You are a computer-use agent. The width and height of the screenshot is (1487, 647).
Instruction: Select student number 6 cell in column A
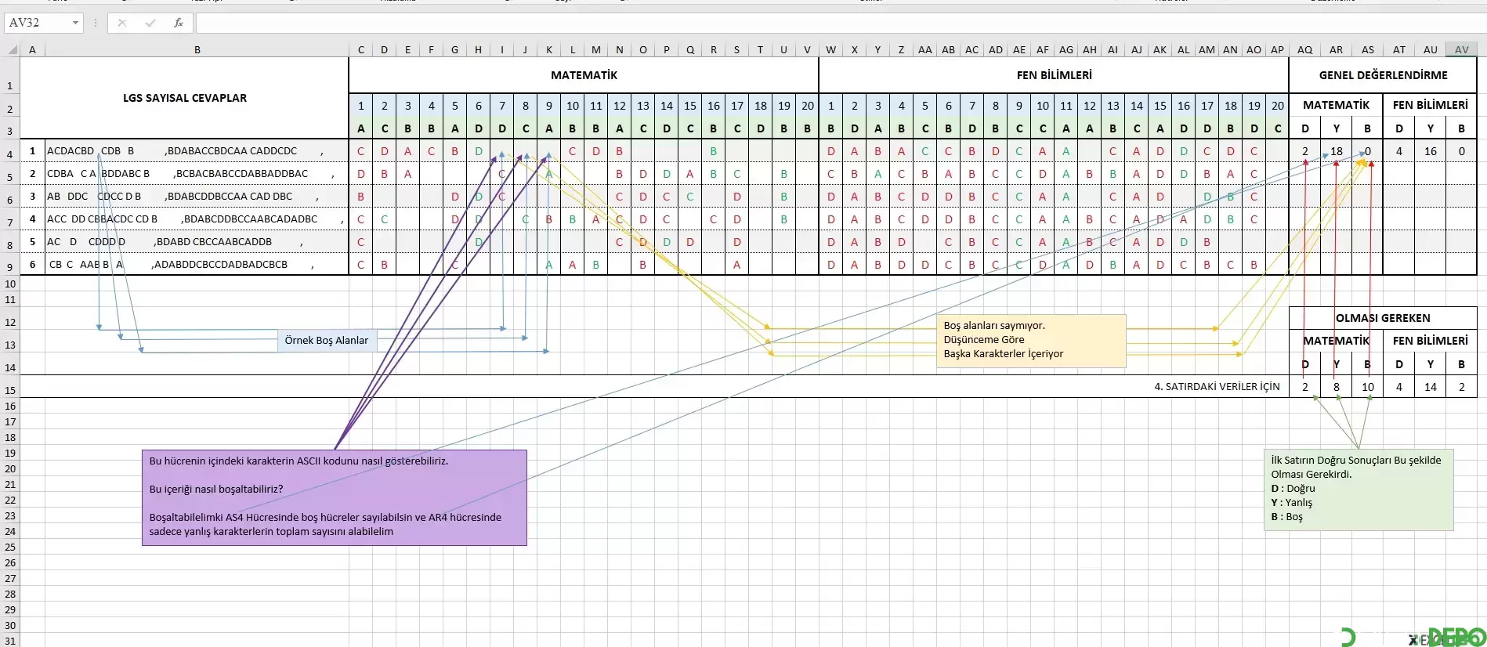tap(32, 265)
